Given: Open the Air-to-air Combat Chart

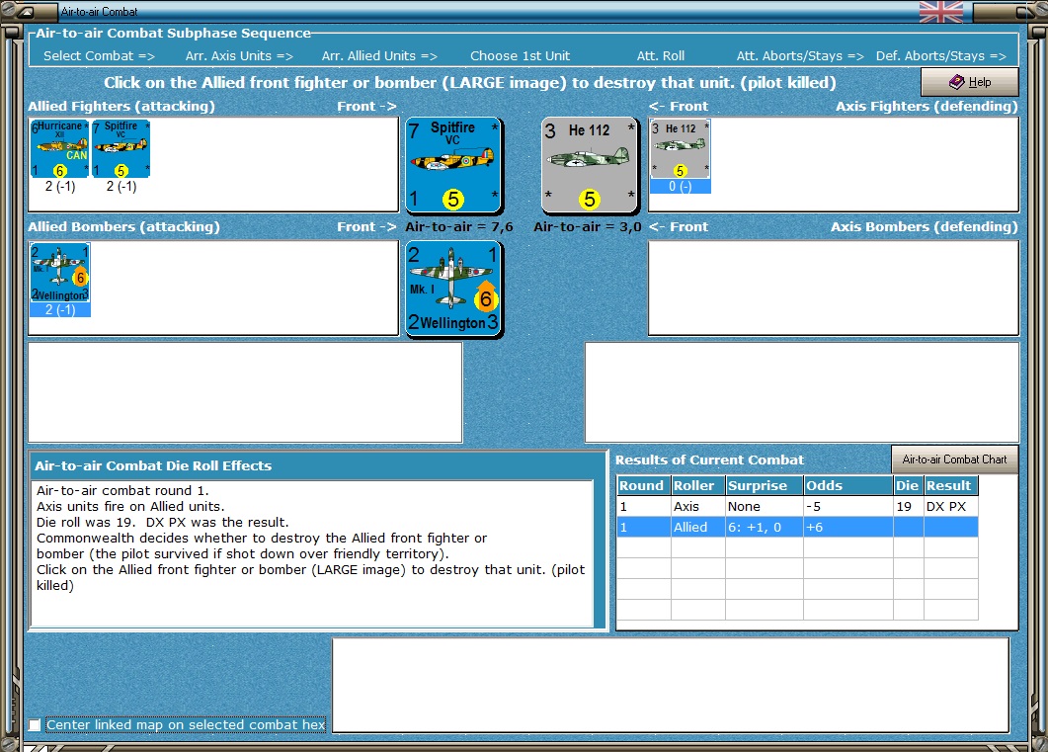Looking at the screenshot, I should (954, 460).
